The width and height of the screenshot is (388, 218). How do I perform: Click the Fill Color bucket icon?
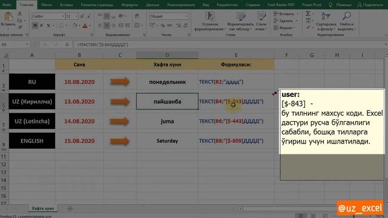pyautogui.click(x=75, y=25)
